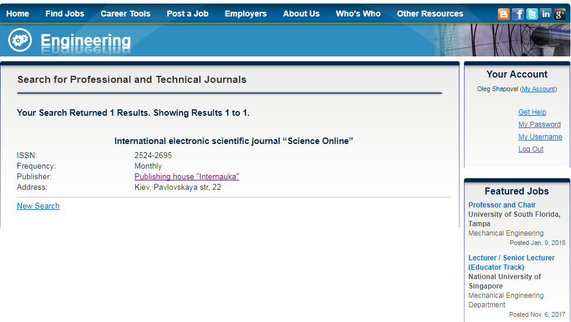Click the Log Out link
This screenshot has width=571, height=322.
[x=530, y=149]
